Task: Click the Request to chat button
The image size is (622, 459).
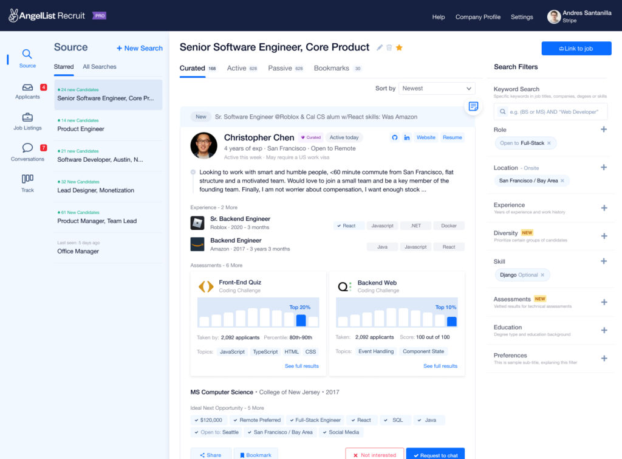Action: pyautogui.click(x=435, y=455)
